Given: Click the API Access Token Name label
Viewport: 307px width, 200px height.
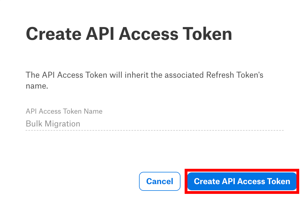Looking at the screenshot, I should pyautogui.click(x=64, y=111).
